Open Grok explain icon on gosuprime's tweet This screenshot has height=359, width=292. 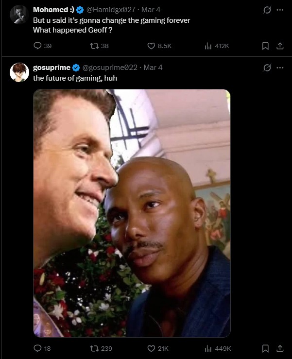tap(266, 68)
